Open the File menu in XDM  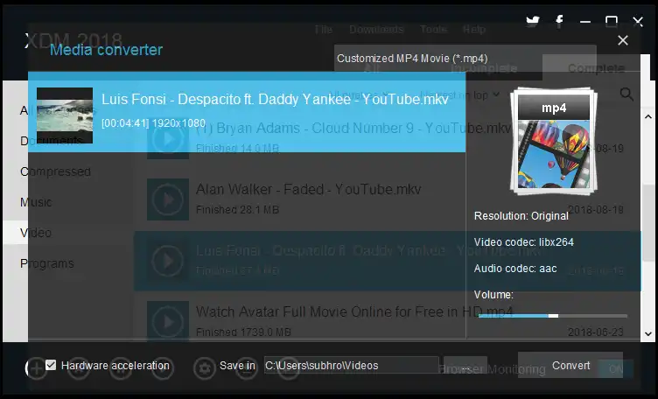click(323, 30)
